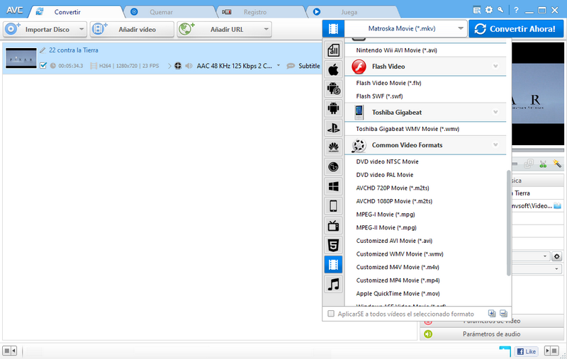Screen dimensions: 567x359
Task: Select Toshiba Gigabeat WMV Movie (*.wmv)
Action: pyautogui.click(x=408, y=129)
